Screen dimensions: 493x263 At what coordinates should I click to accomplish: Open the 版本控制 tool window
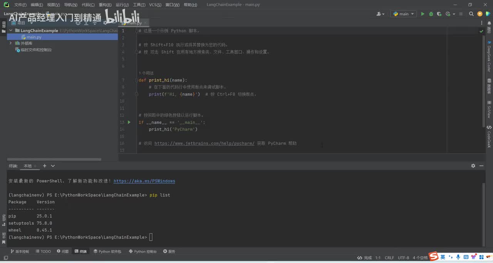coord(19,251)
